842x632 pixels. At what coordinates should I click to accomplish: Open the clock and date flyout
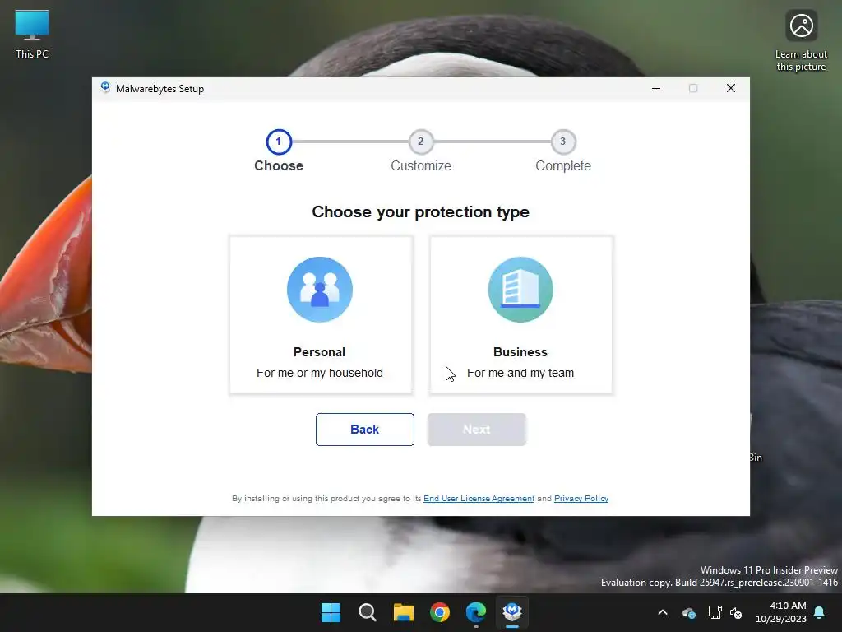781,612
